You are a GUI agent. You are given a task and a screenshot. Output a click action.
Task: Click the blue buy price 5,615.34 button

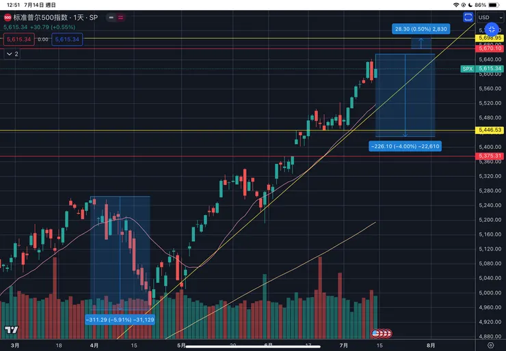(x=66, y=40)
